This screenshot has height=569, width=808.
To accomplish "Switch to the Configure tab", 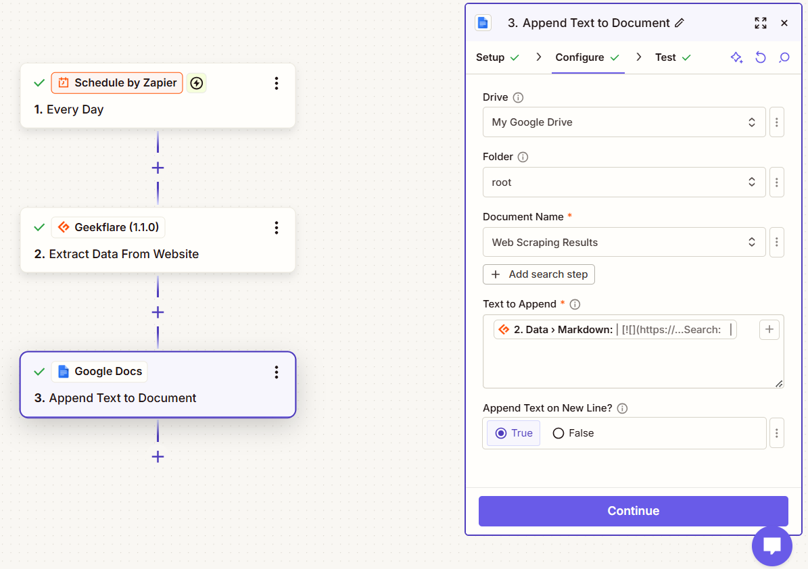I will [x=588, y=57].
